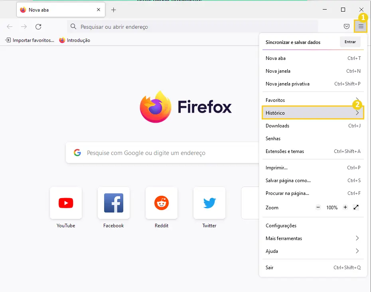Click the Google logo in search box
371x292 pixels.
(x=77, y=153)
